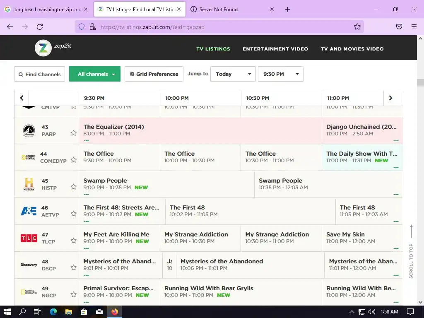Click the zap2it logo icon

click(x=43, y=48)
